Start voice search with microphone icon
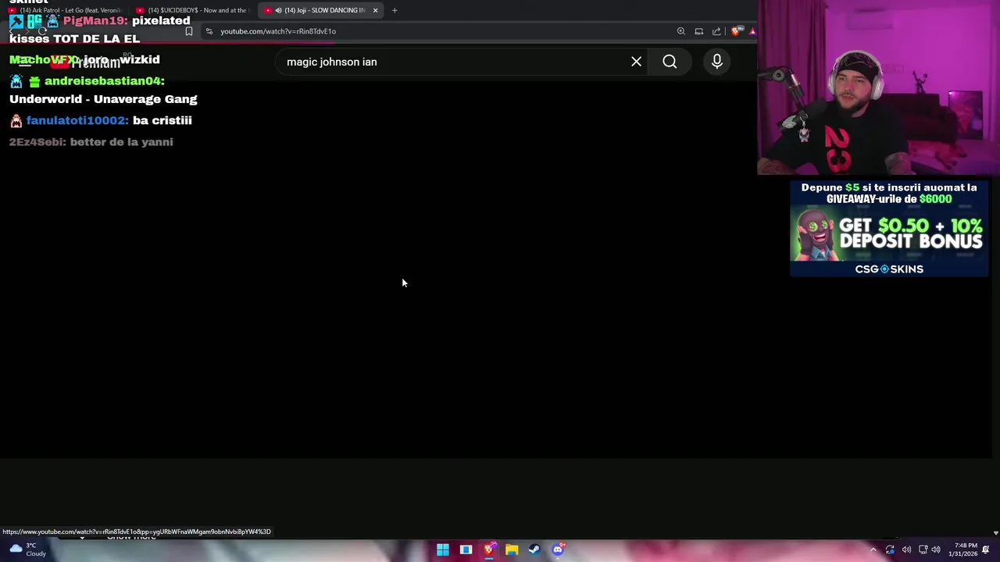 coord(717,62)
